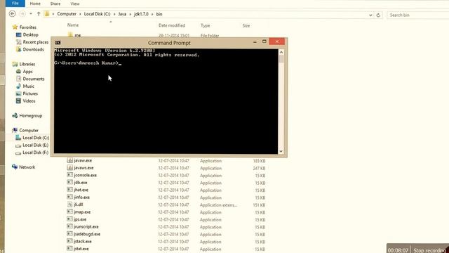
Task: Click the Forward navigation arrow
Action: click(22, 14)
